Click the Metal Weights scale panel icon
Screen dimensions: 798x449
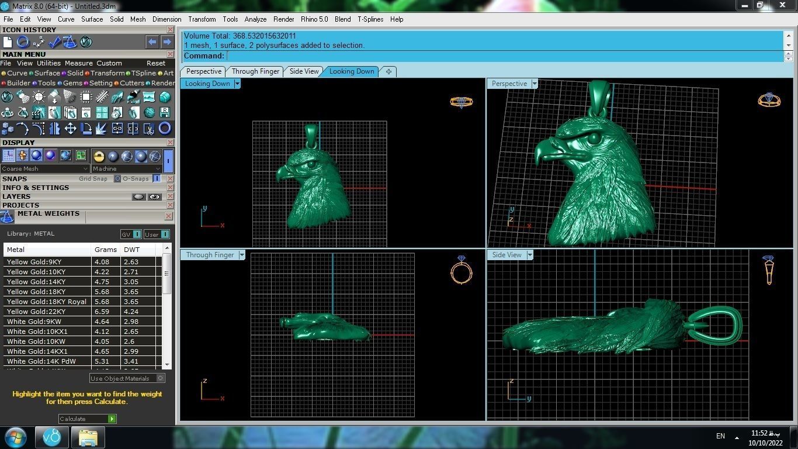(7, 217)
